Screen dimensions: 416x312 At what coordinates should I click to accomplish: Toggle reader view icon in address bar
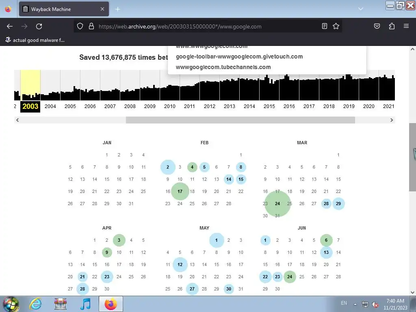tap(324, 26)
